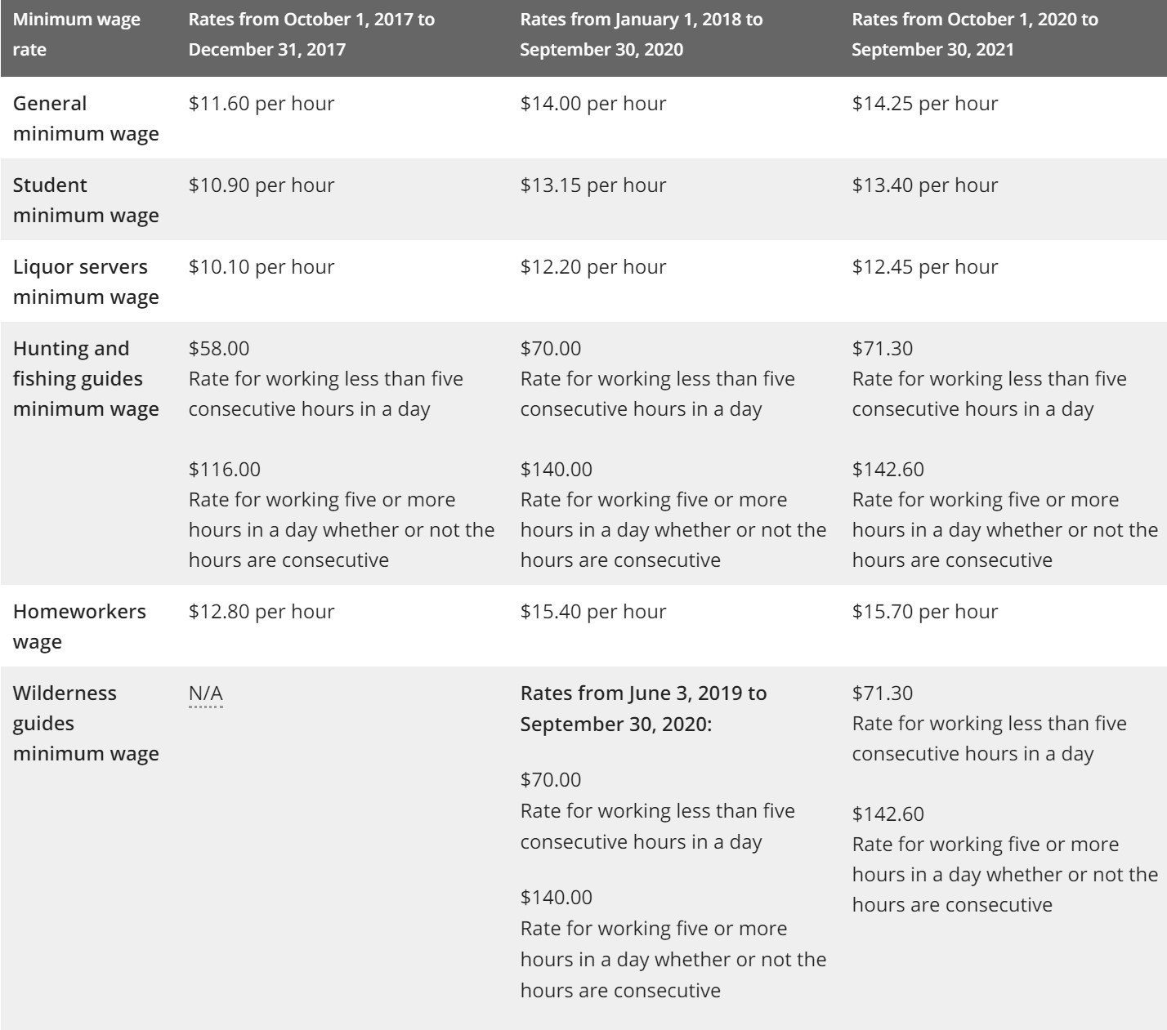Click the $12.80 per hour homeworkers cell
This screenshot has height=1030, width=1167.
tap(262, 612)
